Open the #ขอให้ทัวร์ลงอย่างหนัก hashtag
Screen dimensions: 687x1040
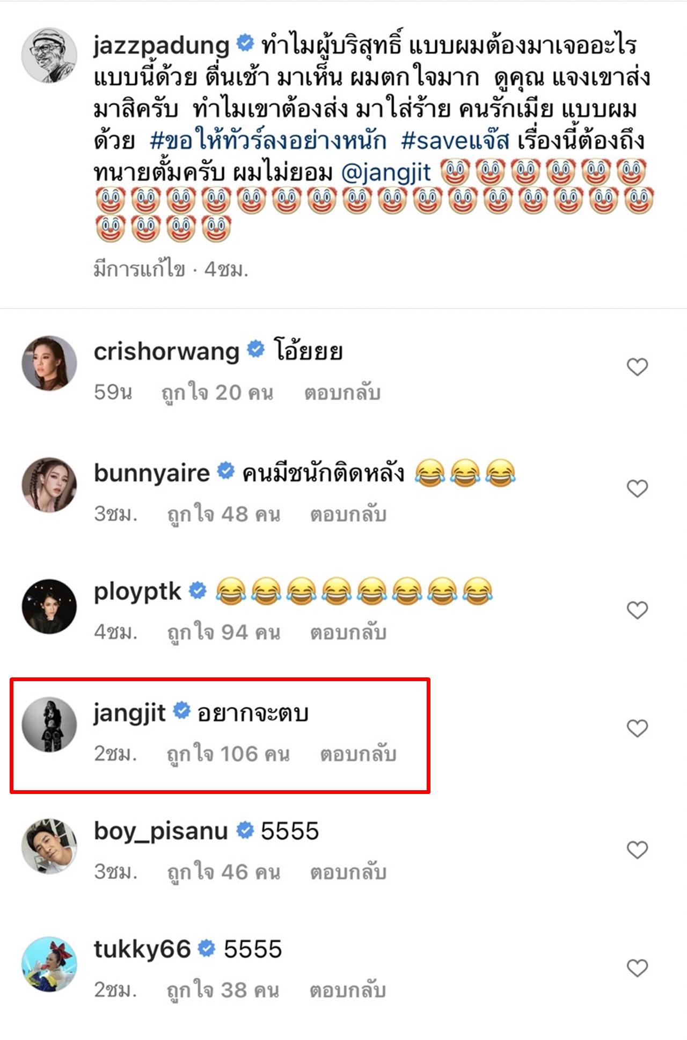pyautogui.click(x=268, y=141)
